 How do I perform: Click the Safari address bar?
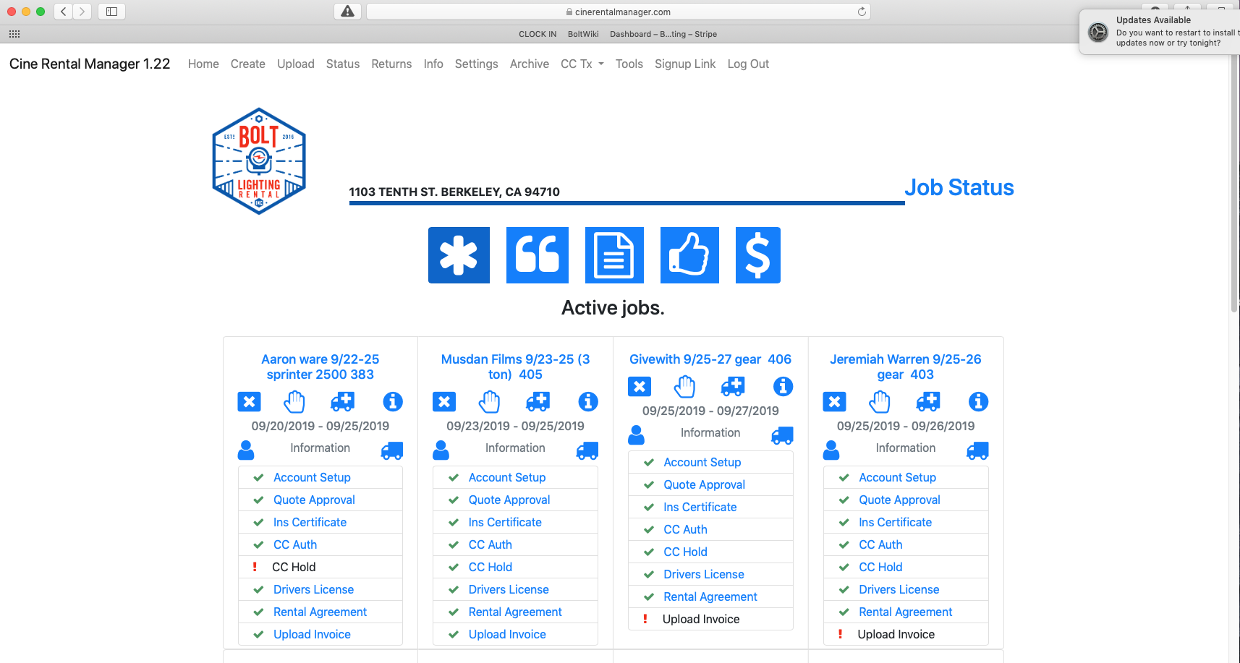pyautogui.click(x=619, y=12)
